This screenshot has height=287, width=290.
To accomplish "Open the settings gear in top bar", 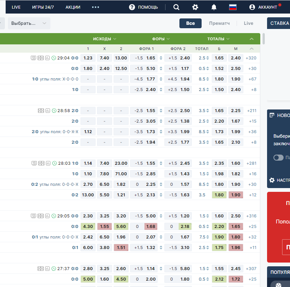I will coord(195,7).
